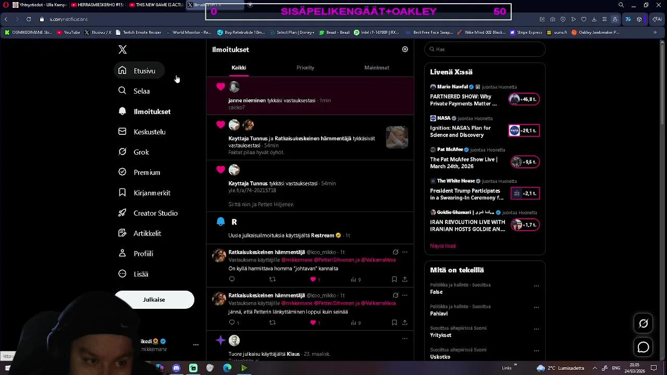667x375 pixels.
Task: Open NASA Ignition space listing
Action: click(x=485, y=128)
